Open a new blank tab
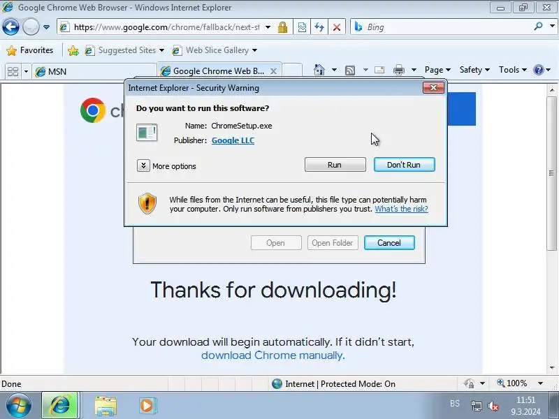 292,71
